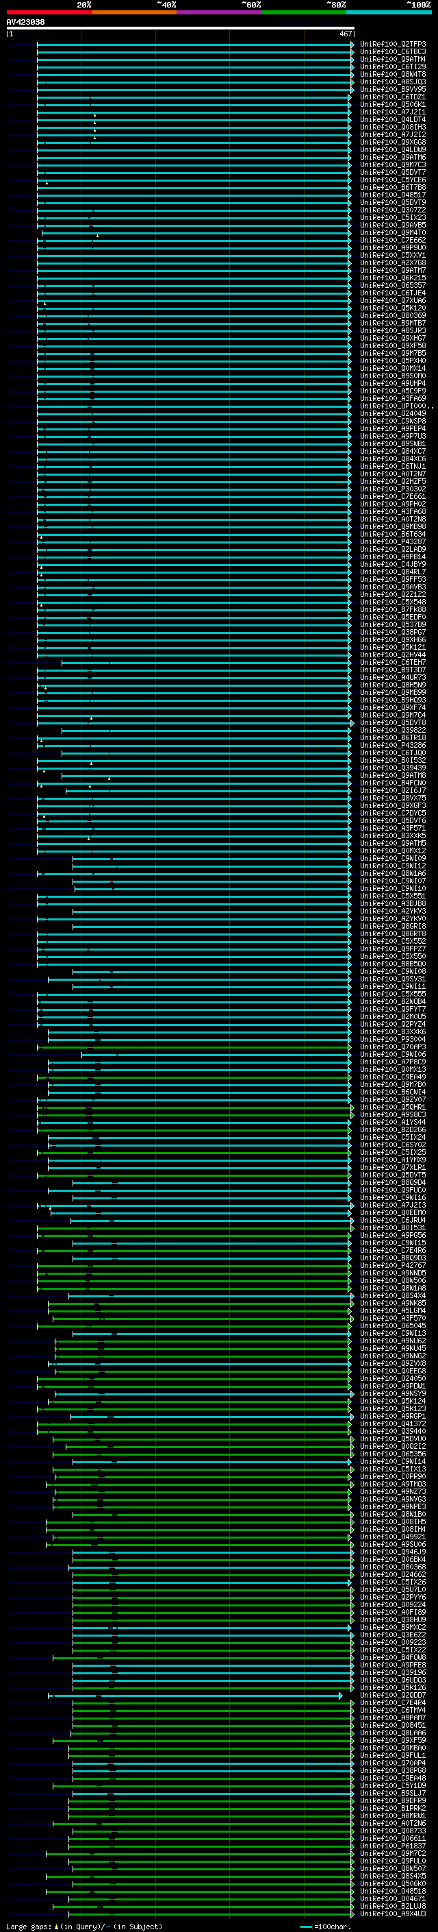Open hit UniRef100_Q8W4T8

coord(393,74)
